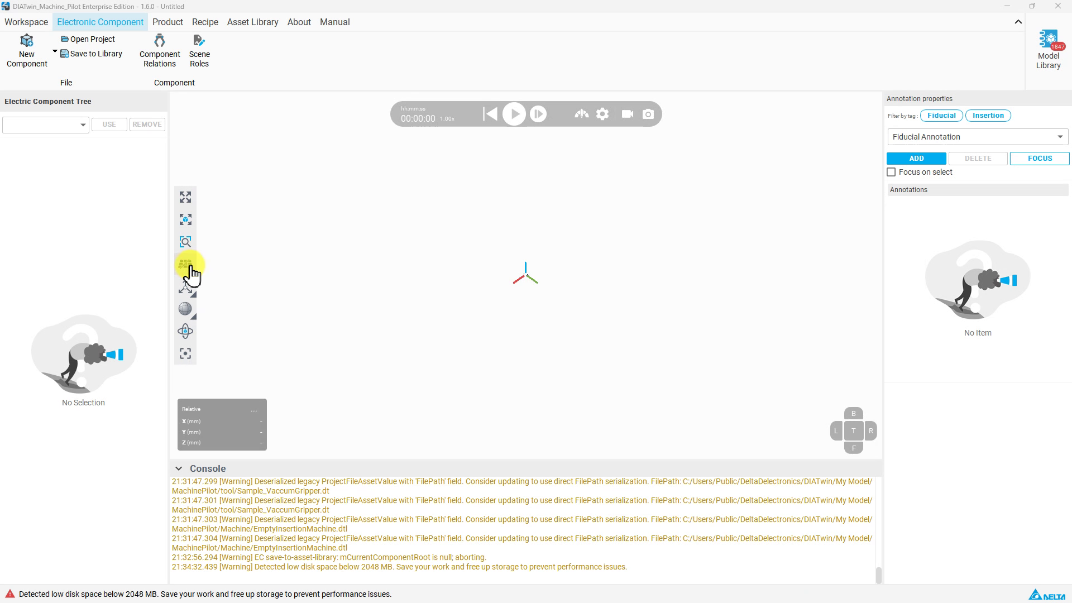The height and width of the screenshot is (603, 1072).
Task: Collapse the Console panel
Action: point(179,468)
